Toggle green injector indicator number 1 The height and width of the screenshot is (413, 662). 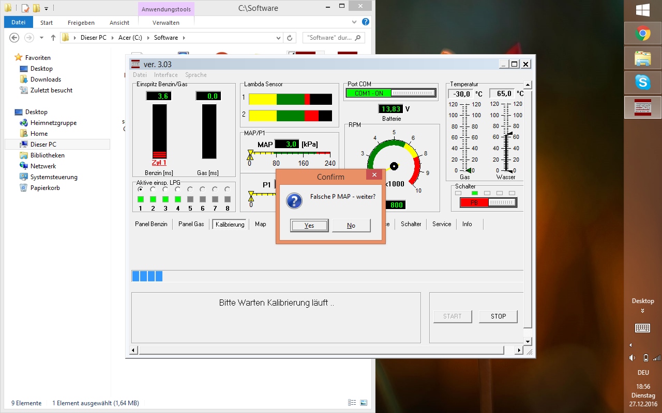[140, 199]
